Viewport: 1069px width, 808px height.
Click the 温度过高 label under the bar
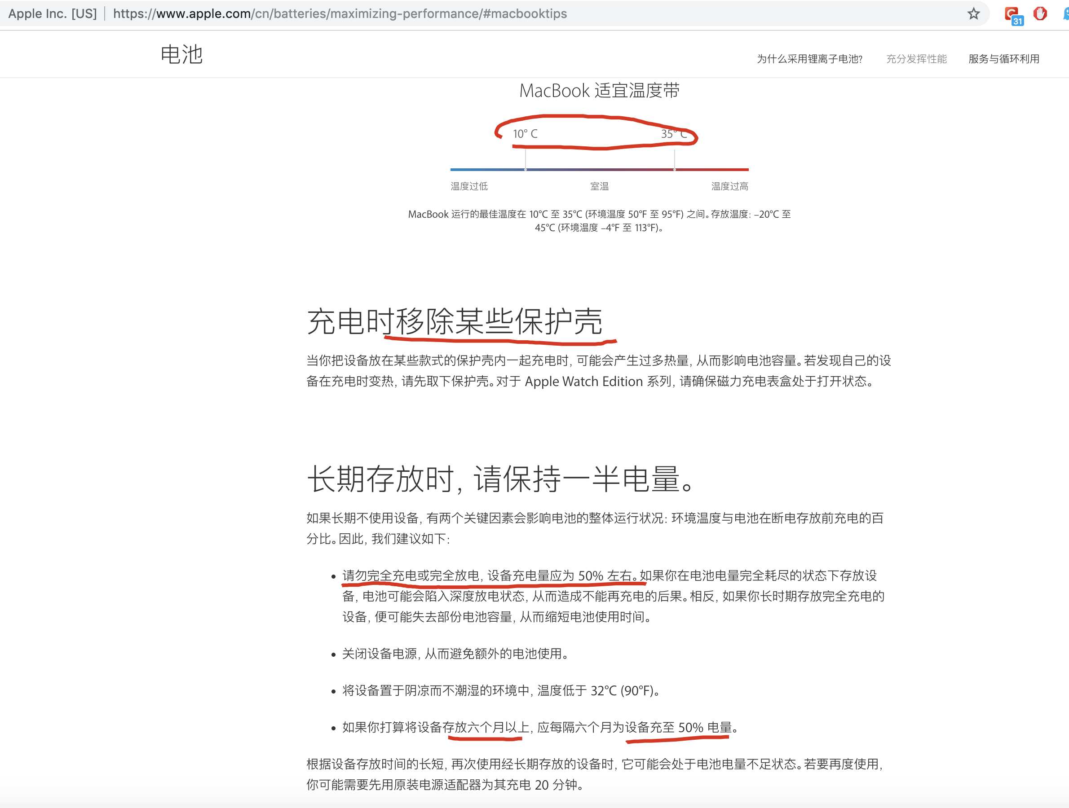click(729, 186)
